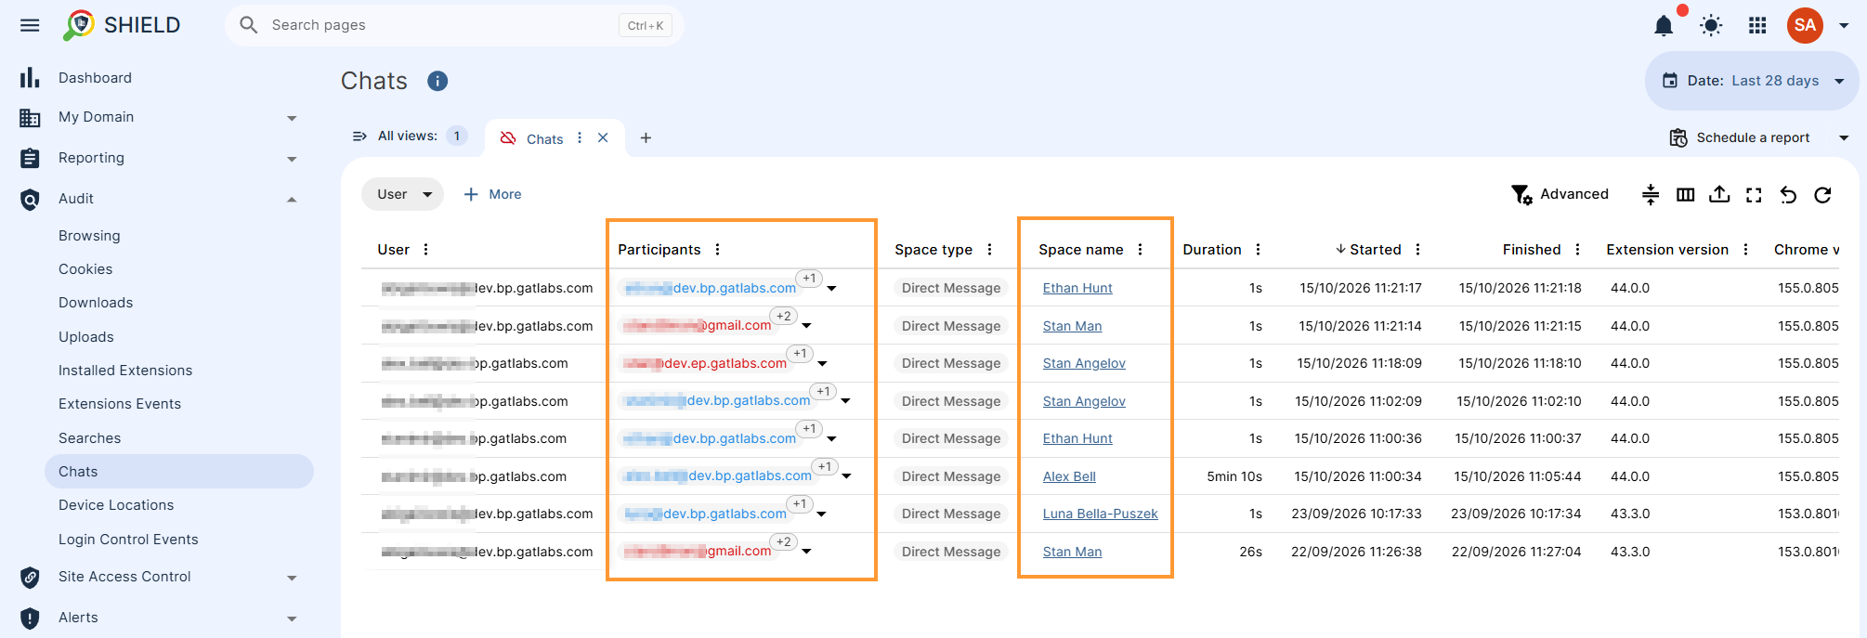Expand My Domain section

tap(292, 118)
